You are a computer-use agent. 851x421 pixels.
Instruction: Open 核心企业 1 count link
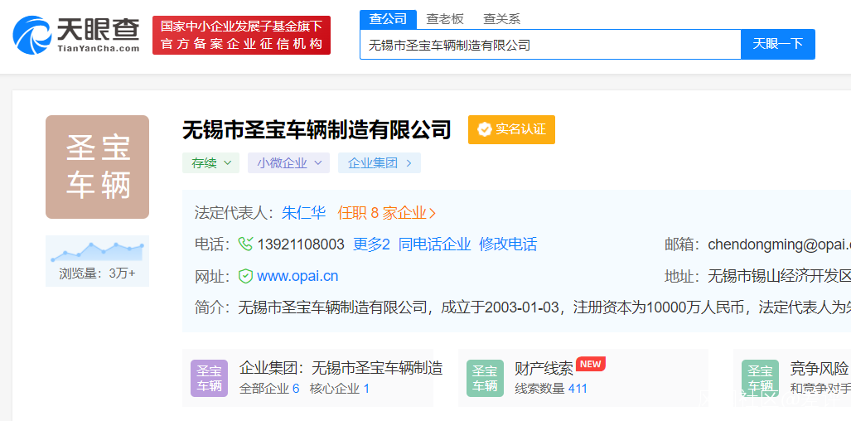click(339, 389)
